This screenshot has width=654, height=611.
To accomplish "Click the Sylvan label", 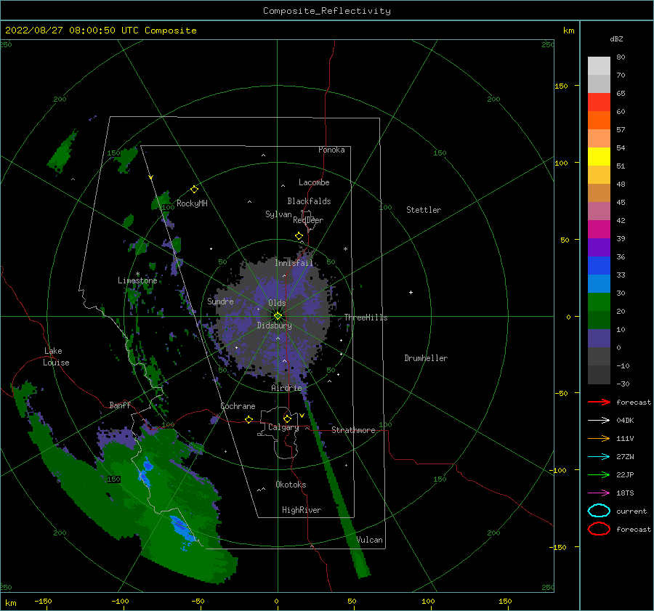I will pos(278,214).
